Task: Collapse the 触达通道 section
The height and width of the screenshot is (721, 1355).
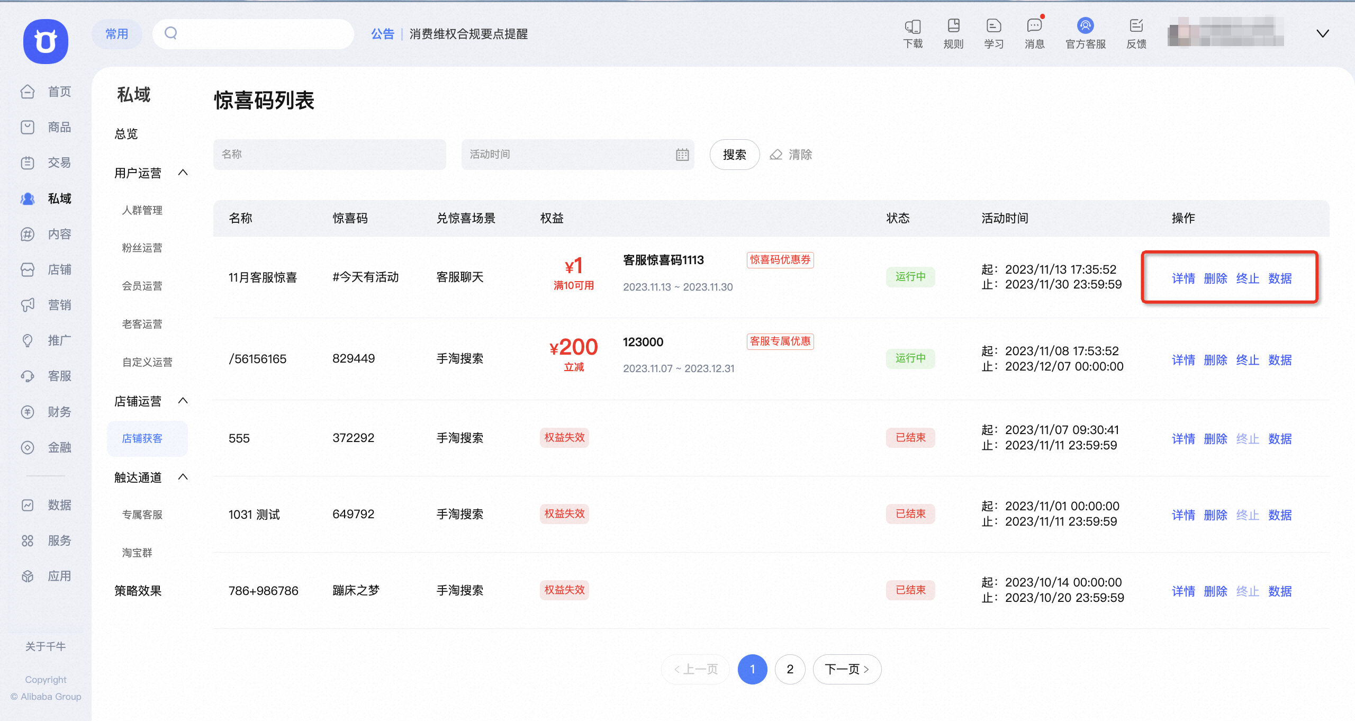Action: pyautogui.click(x=183, y=477)
